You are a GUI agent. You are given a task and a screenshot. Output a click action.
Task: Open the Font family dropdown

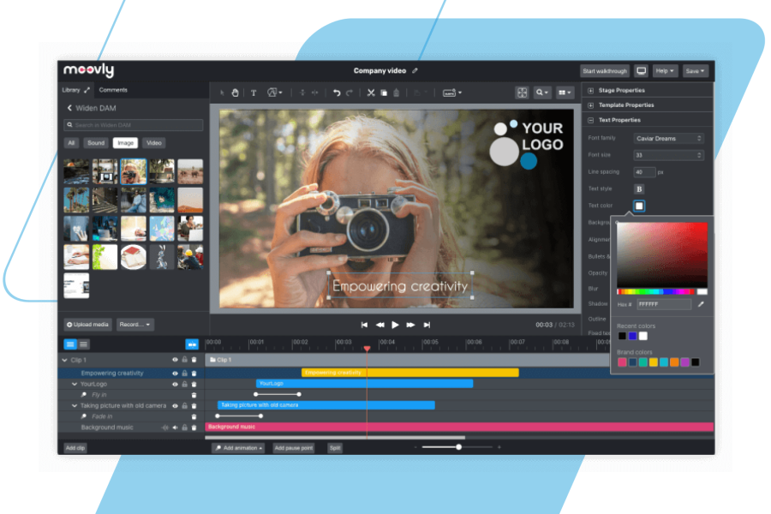tap(669, 138)
